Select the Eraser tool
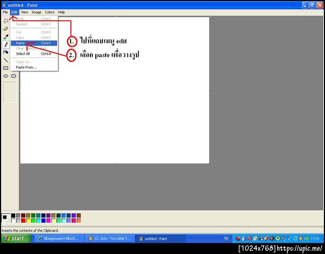The image size is (325, 254). (x=5, y=29)
